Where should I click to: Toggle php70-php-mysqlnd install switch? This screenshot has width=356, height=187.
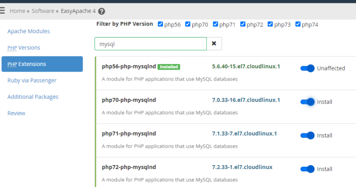[308, 102]
